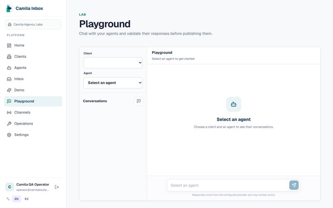Viewport: 333px width, 208px height.
Task: Click the LAB label above the heading
Action: point(82,15)
